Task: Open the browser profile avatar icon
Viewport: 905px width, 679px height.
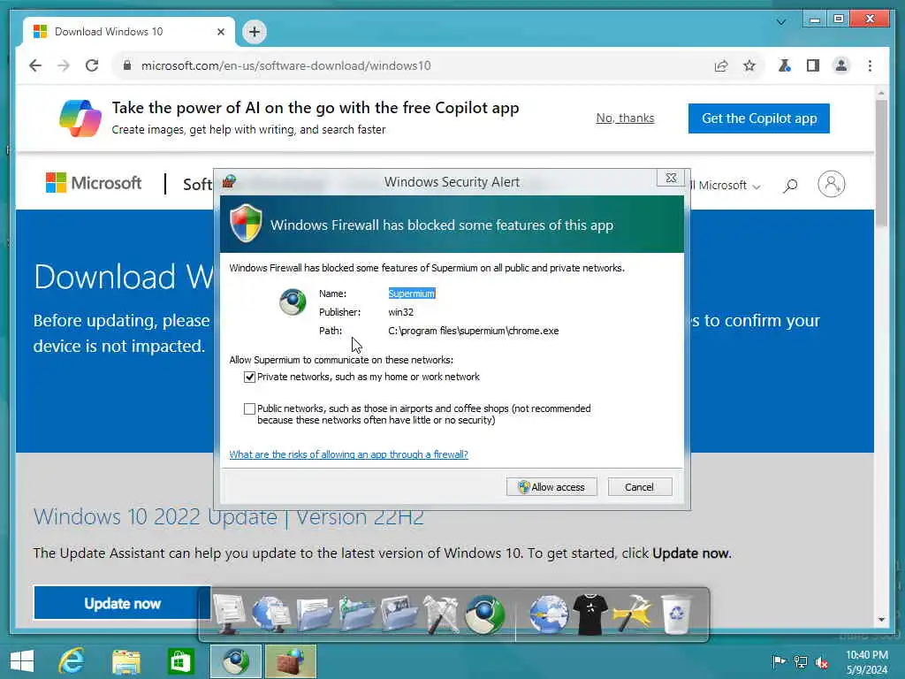Action: (841, 65)
